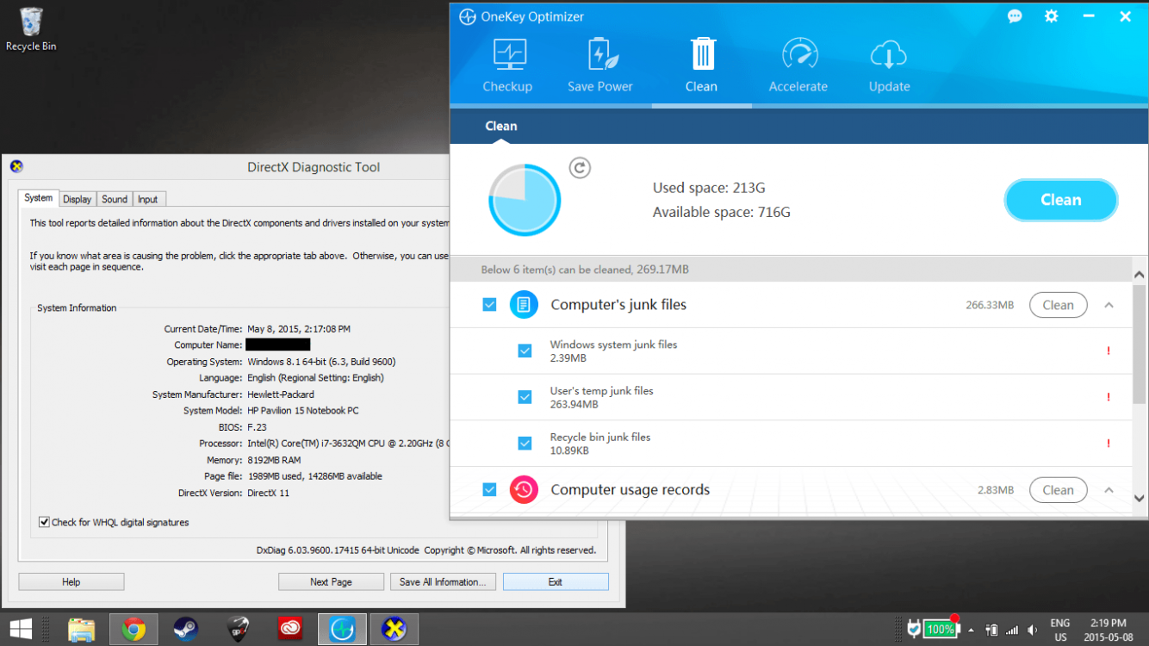Open the volume speaker tray icon
Screen dimensions: 1149x646
coord(1033,630)
